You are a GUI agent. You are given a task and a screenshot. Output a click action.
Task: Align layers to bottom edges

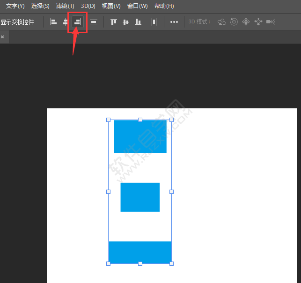click(x=138, y=22)
